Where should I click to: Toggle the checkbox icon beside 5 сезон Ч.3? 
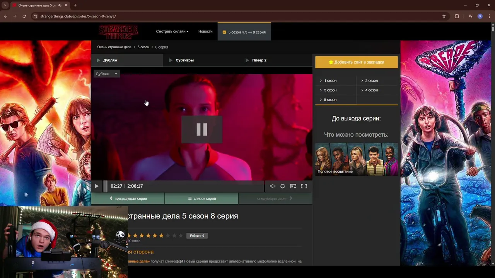coord(224,32)
